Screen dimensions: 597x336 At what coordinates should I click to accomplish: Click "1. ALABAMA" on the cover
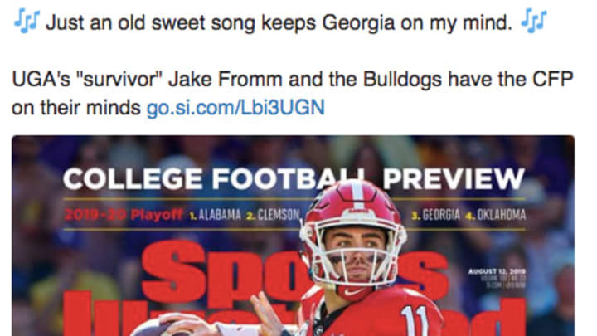pyautogui.click(x=216, y=215)
